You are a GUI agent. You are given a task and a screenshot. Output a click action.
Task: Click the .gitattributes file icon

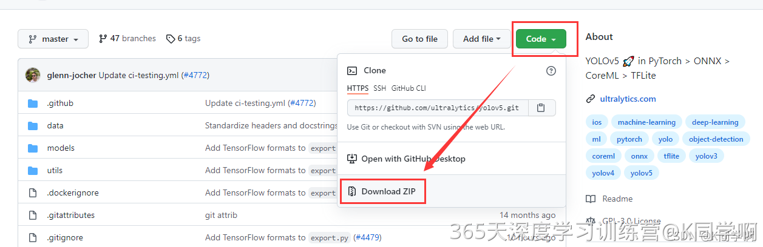[33, 216]
